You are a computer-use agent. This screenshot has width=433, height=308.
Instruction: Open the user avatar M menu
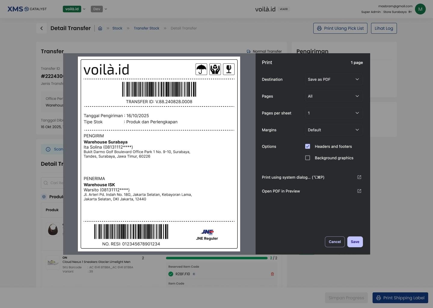(420, 9)
